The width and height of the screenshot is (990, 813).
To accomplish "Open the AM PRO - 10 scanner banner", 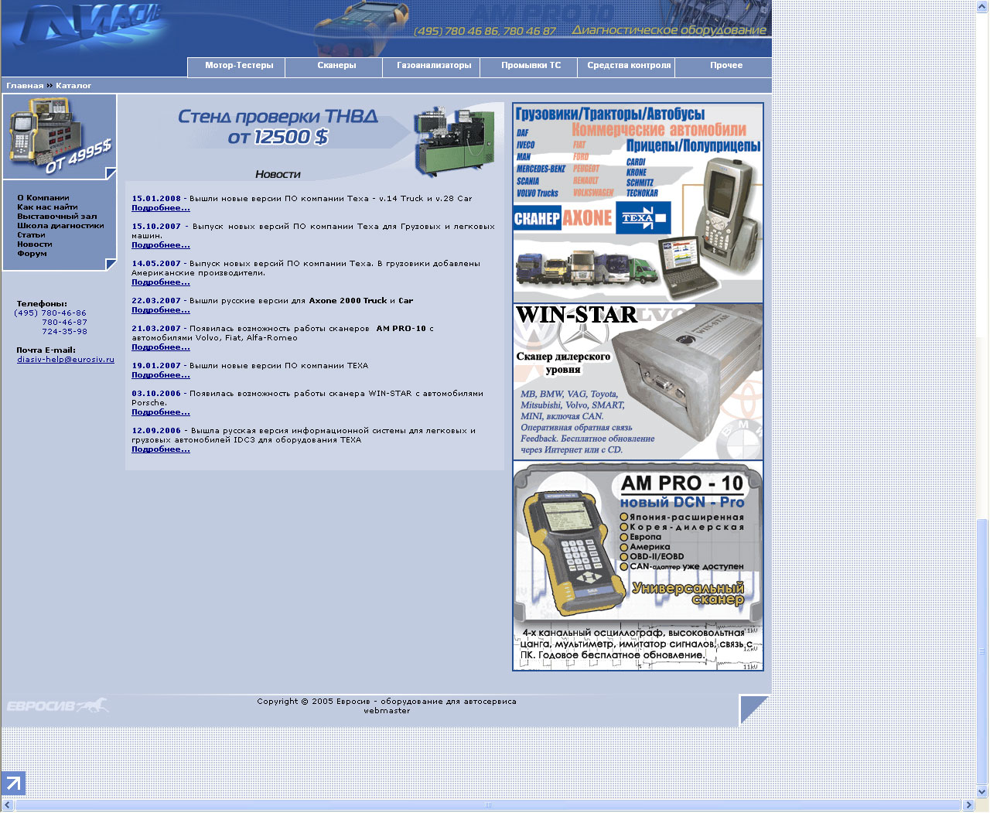I will pos(638,566).
